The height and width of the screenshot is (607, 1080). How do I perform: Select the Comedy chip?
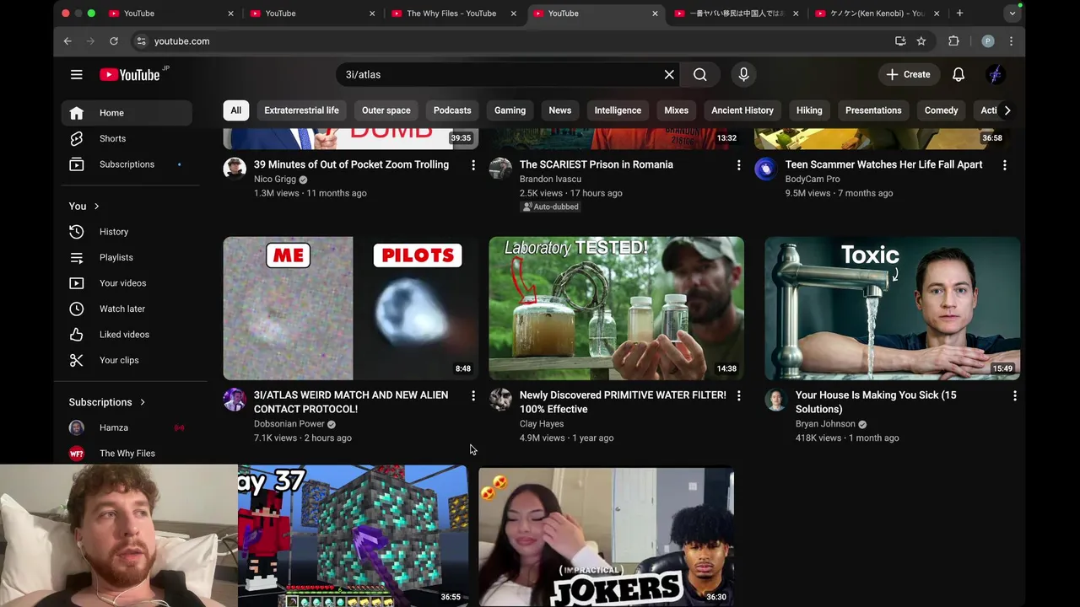coord(941,110)
